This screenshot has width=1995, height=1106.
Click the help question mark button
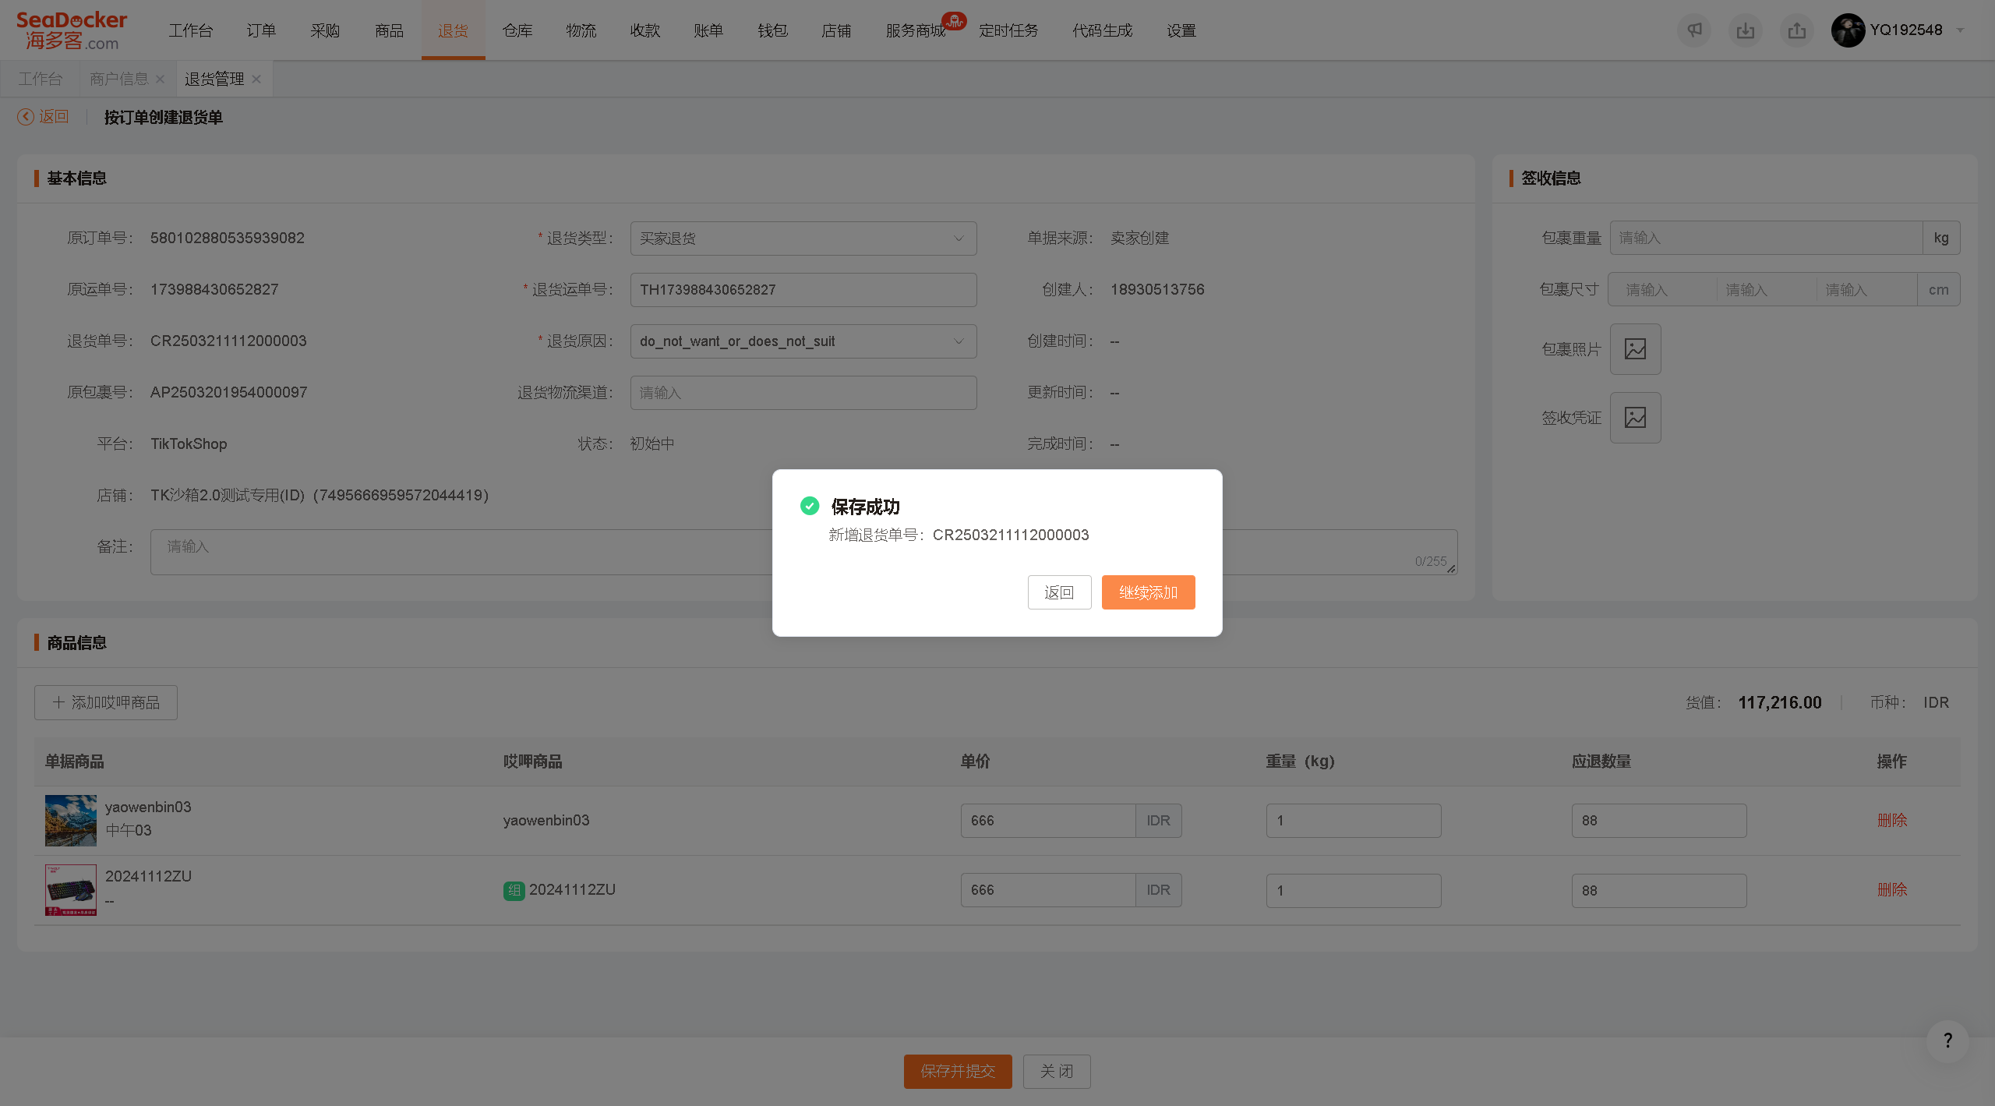coord(1947,1041)
